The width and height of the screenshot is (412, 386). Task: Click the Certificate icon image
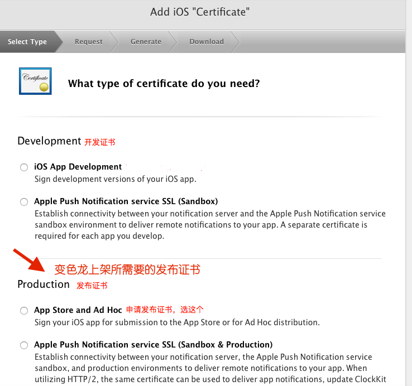pos(35,81)
